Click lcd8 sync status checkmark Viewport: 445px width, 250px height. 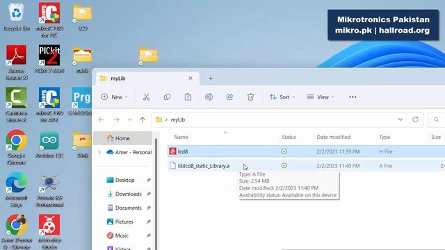pos(284,151)
